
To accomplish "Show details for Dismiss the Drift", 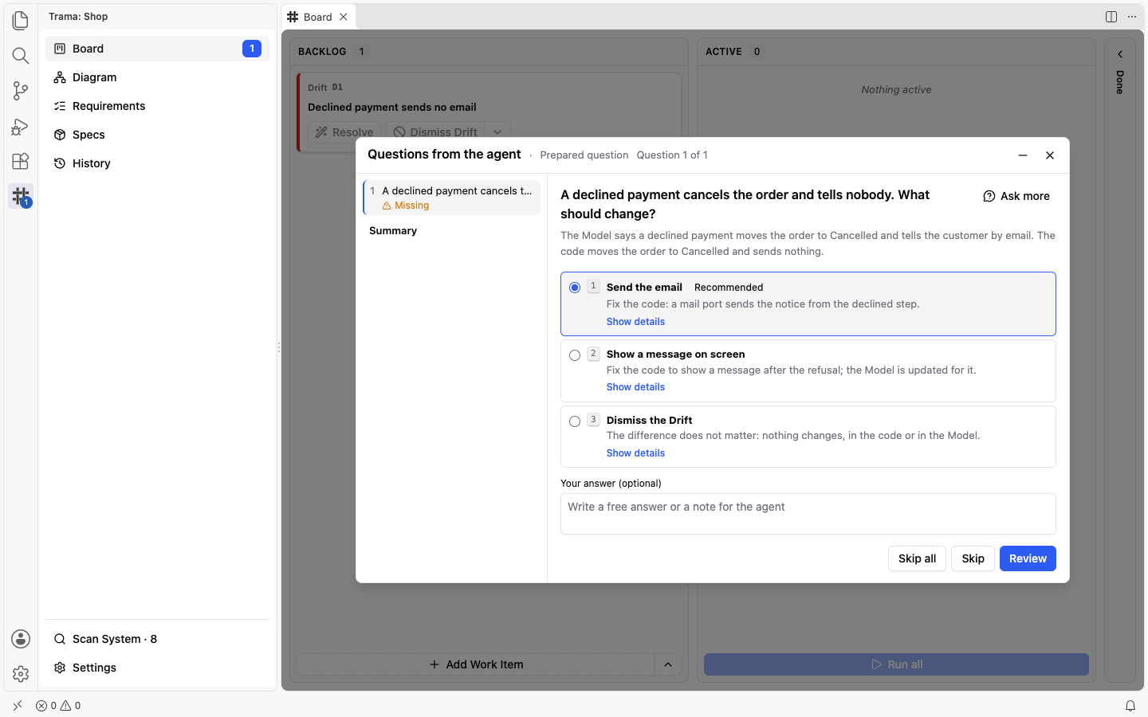I will [x=635, y=453].
